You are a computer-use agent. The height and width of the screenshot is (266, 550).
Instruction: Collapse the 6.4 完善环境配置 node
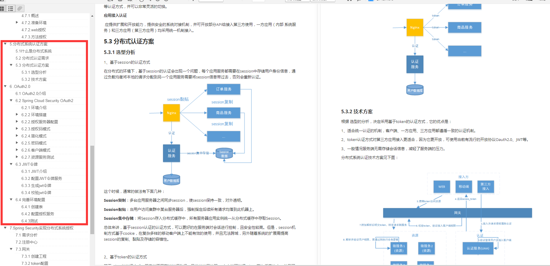[x=11, y=199]
